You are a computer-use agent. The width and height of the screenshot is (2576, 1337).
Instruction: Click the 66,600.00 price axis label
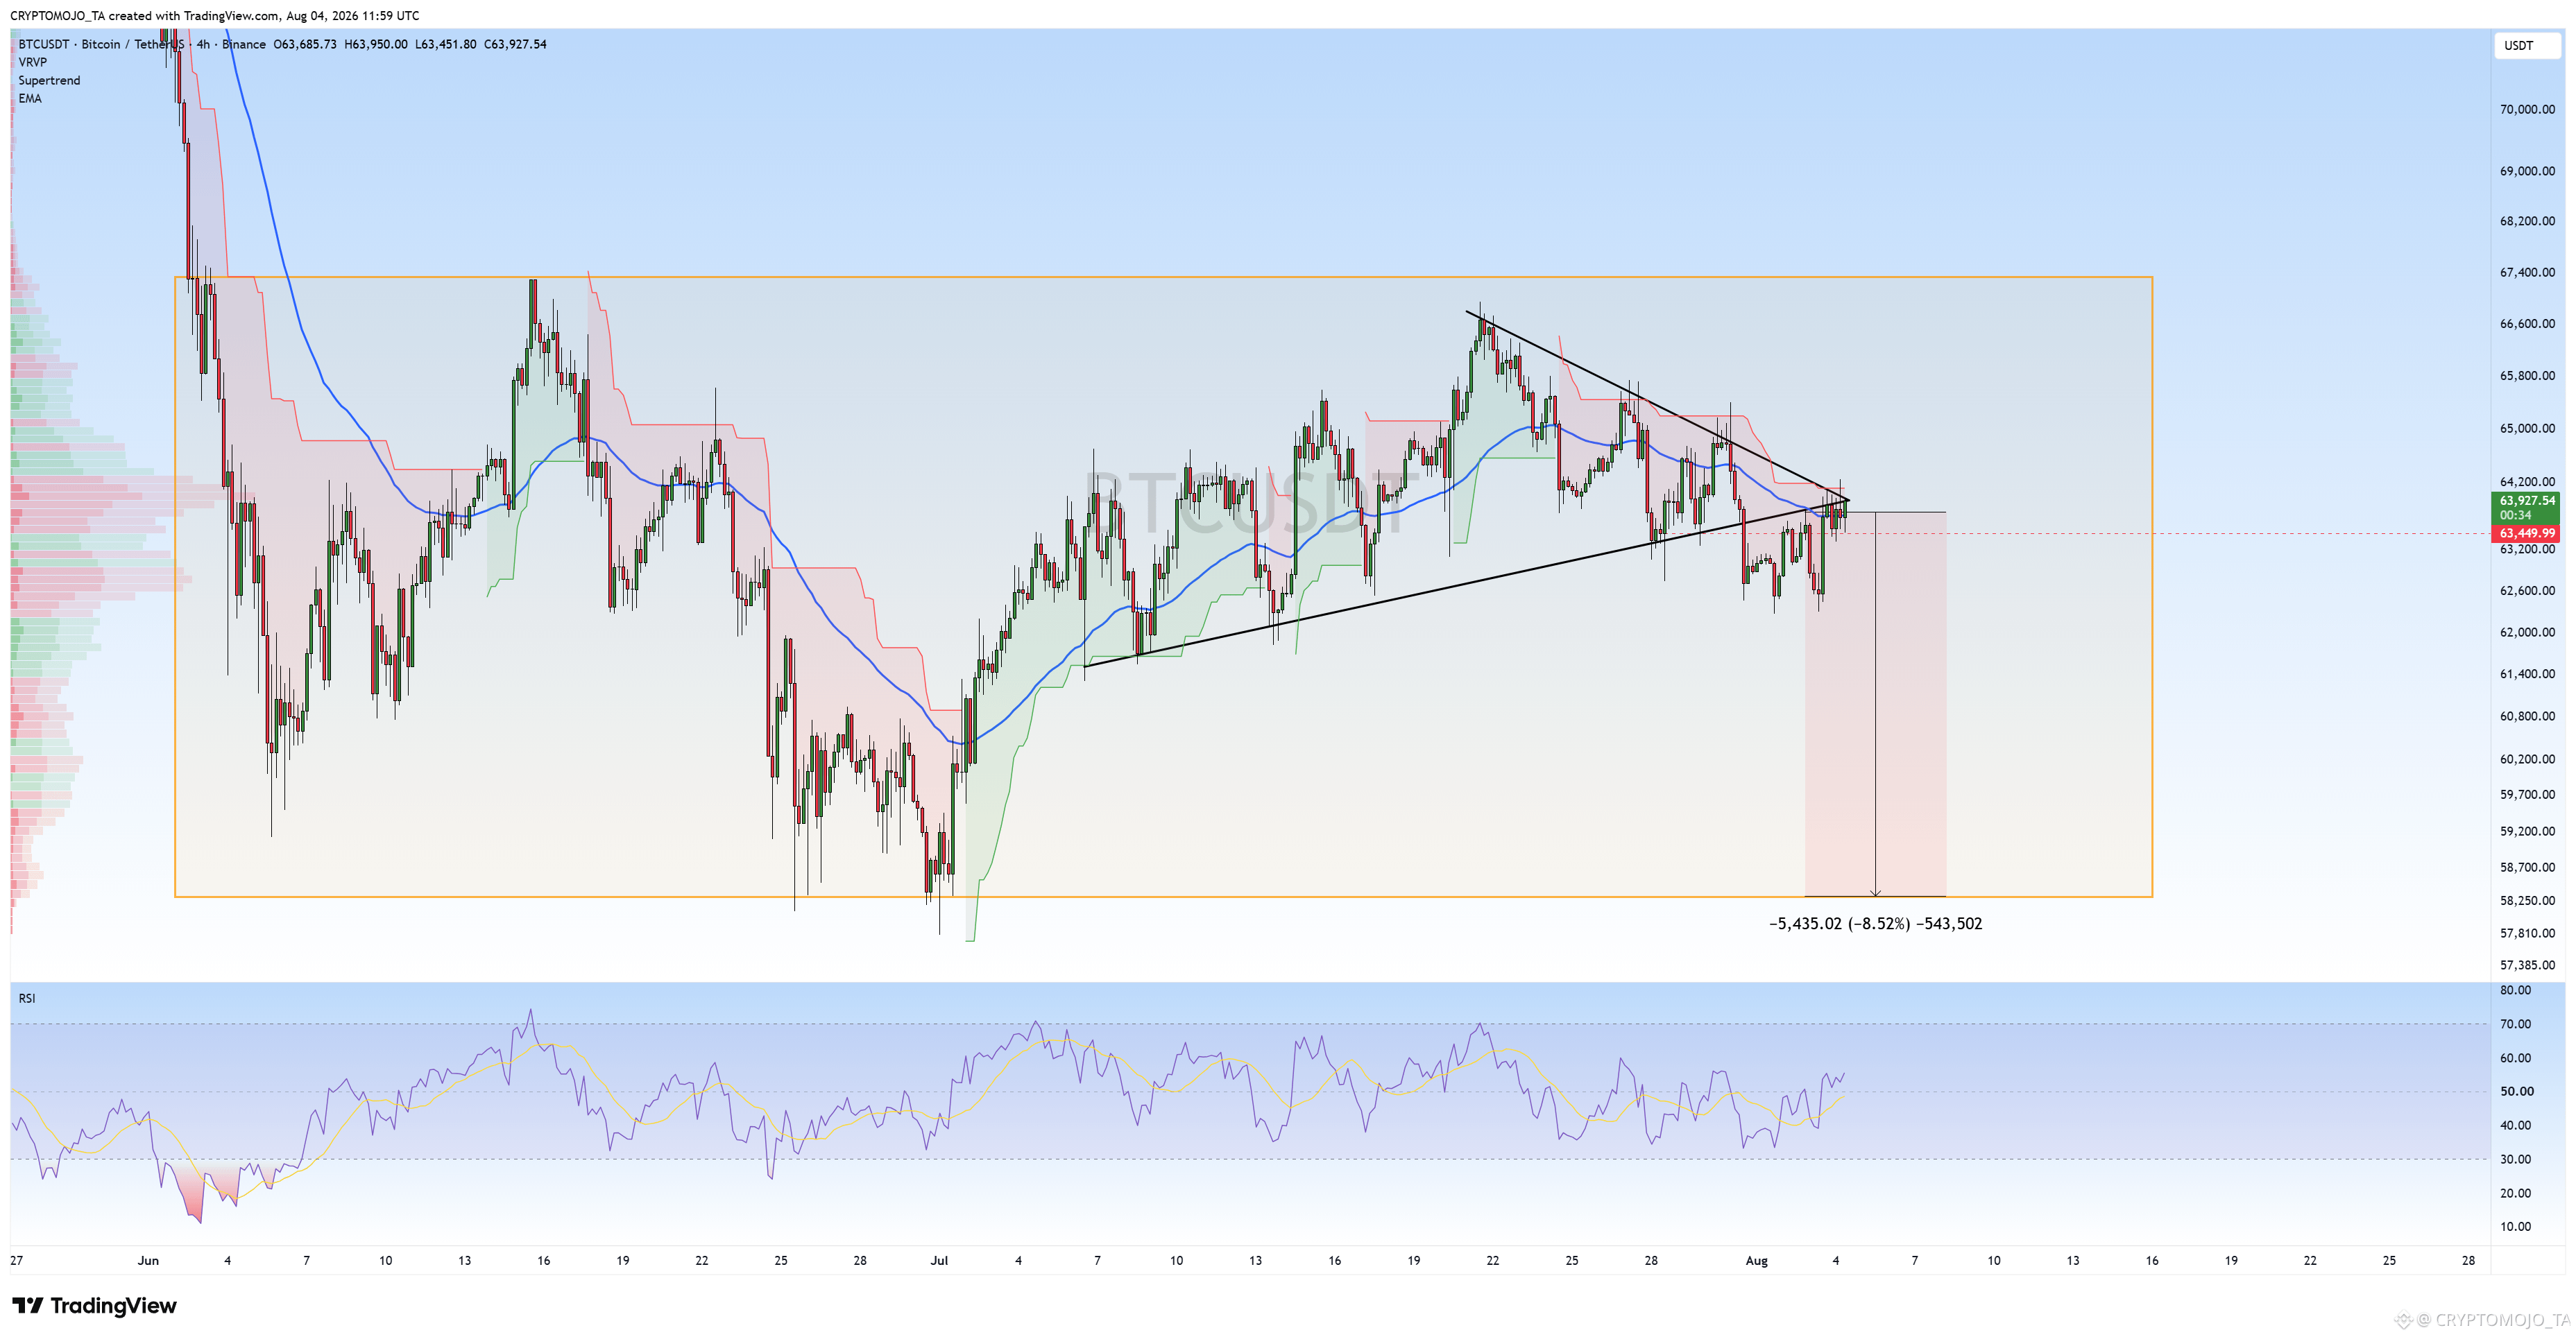click(2527, 324)
